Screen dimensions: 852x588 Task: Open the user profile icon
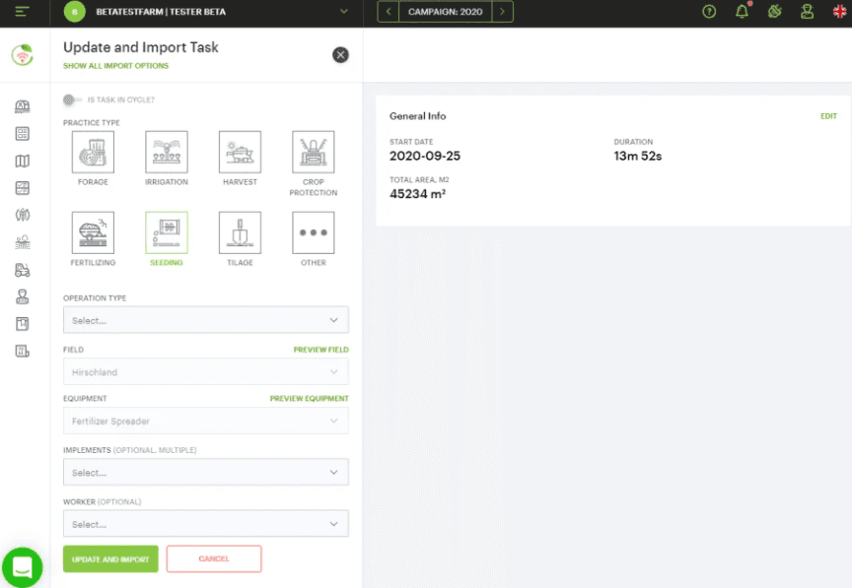pyautogui.click(x=807, y=12)
